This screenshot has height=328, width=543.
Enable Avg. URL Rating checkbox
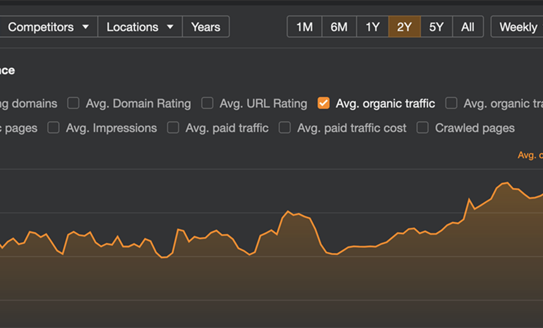pos(207,103)
